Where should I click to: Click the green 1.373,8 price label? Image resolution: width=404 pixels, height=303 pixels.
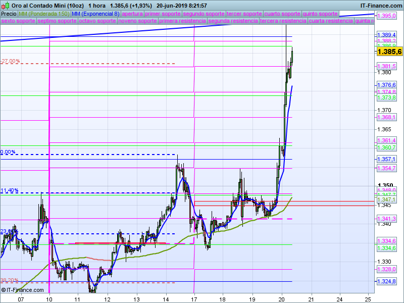386,97
